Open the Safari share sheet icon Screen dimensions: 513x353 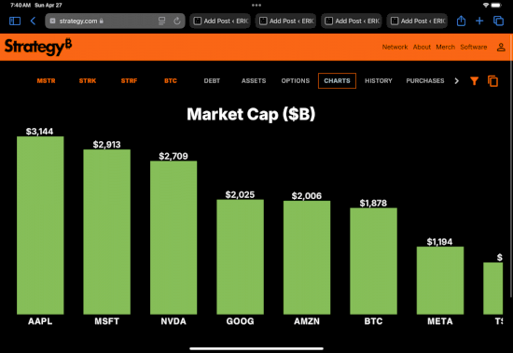[x=461, y=21]
